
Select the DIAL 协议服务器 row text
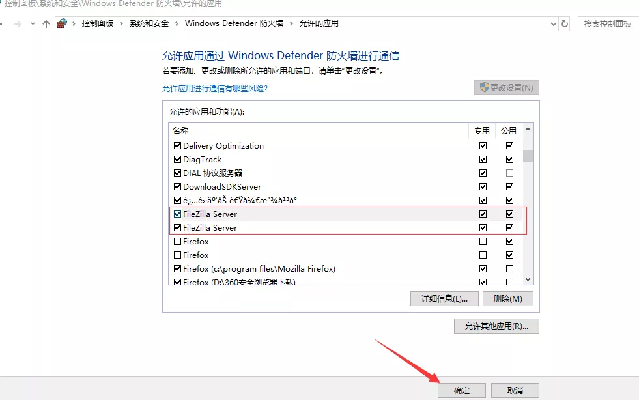tap(213, 173)
